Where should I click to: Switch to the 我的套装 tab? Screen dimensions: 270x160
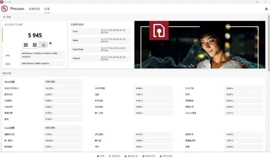coord(34,9)
